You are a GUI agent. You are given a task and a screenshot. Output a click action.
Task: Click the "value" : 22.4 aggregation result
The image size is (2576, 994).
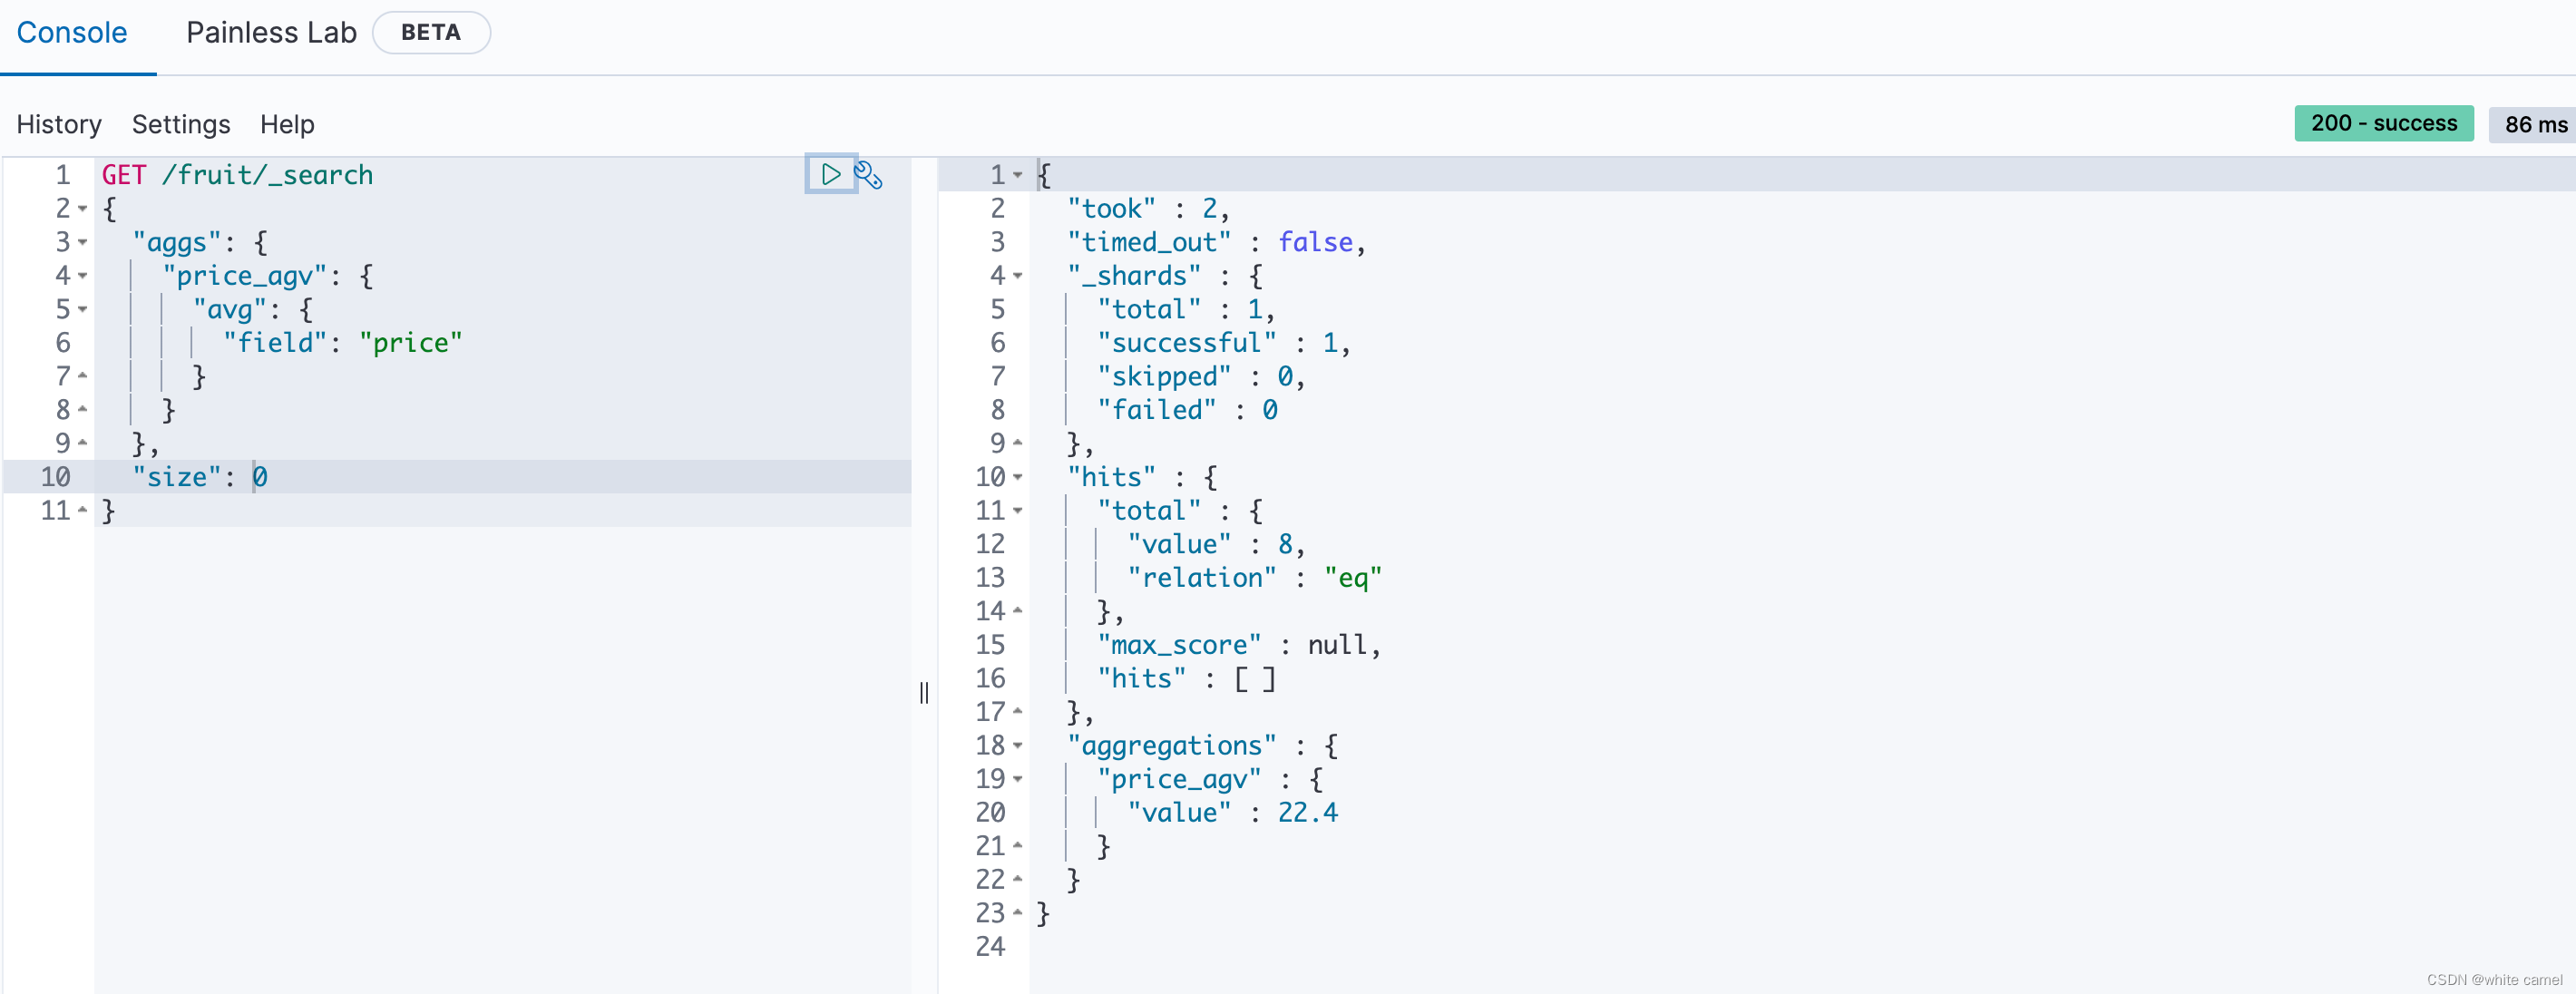pos(1232,813)
